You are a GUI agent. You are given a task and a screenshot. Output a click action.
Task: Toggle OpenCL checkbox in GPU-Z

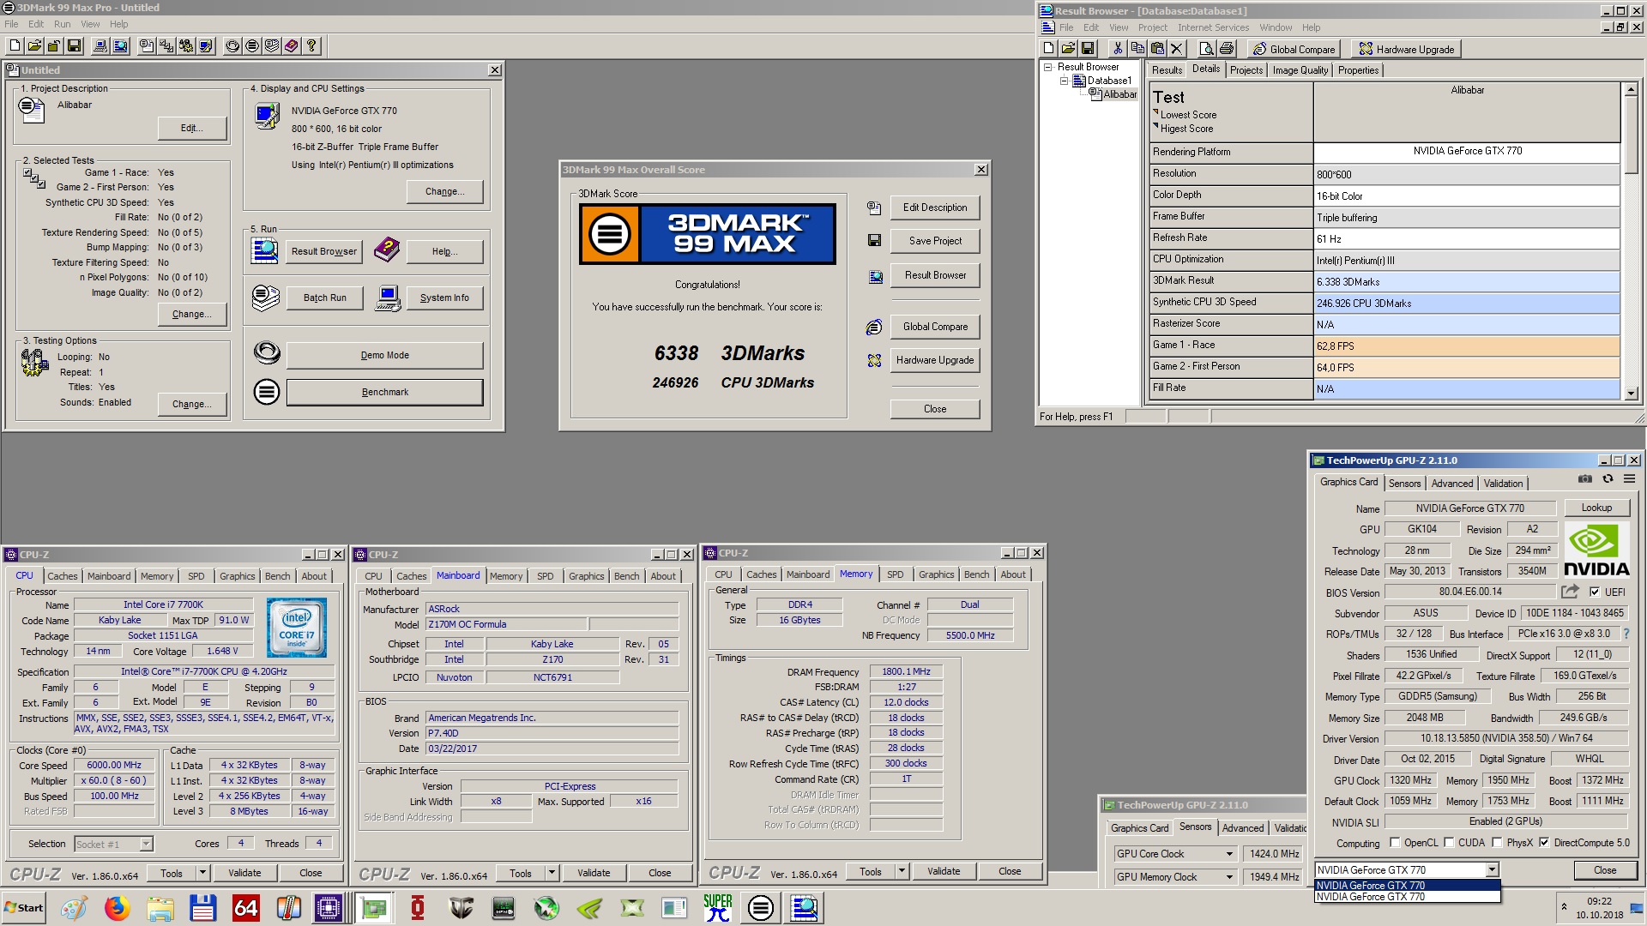(1395, 843)
